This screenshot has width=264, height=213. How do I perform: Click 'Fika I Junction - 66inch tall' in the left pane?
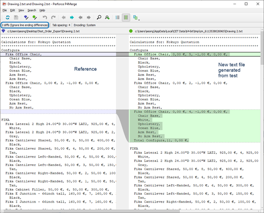(60, 202)
